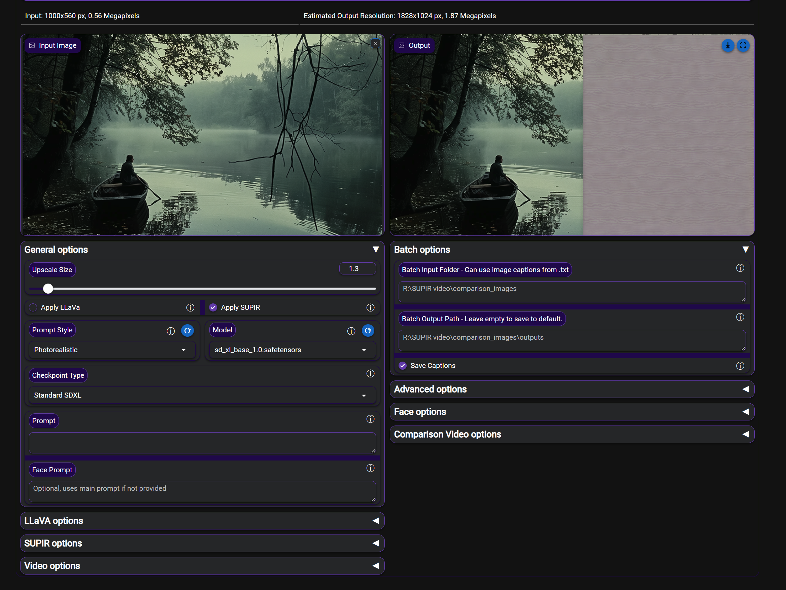Show info for Save Captions
The image size is (786, 590).
point(740,366)
